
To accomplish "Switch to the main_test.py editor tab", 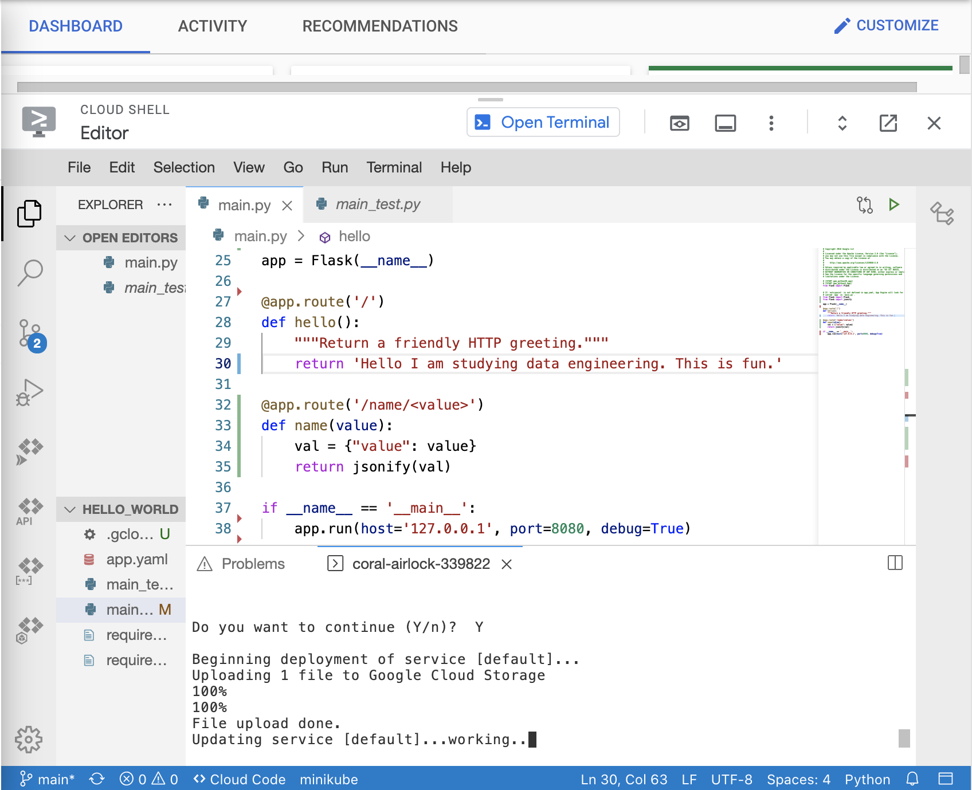I will click(x=378, y=205).
